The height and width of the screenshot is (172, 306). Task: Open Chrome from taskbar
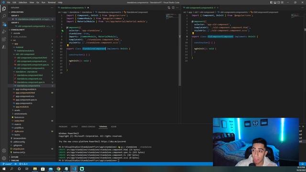click(x=58, y=169)
